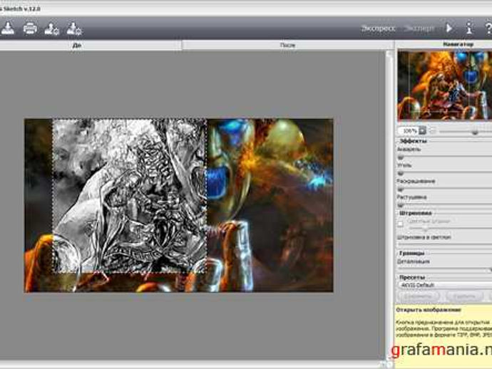492x369 pixels.
Task: Click the canvas vertical scrollbar
Action: point(389,204)
